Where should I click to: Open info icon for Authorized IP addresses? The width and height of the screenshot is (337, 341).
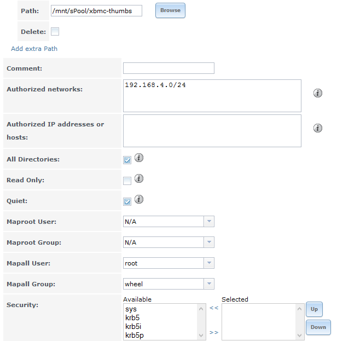coord(318,128)
